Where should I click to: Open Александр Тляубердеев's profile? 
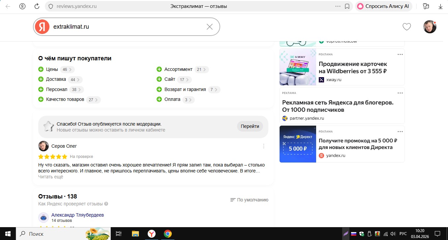click(x=77, y=215)
